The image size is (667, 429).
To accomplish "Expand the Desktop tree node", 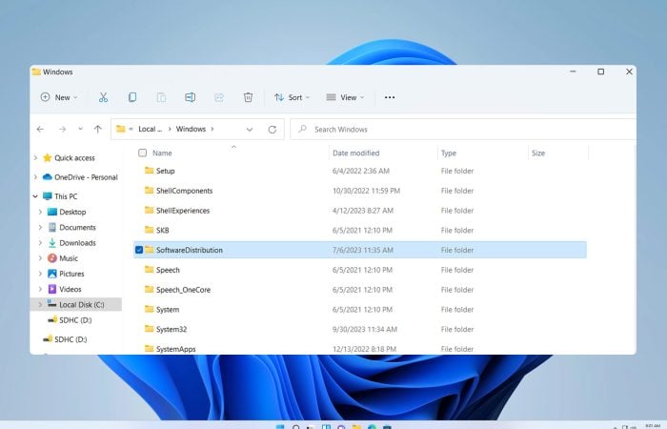I will click(40, 212).
